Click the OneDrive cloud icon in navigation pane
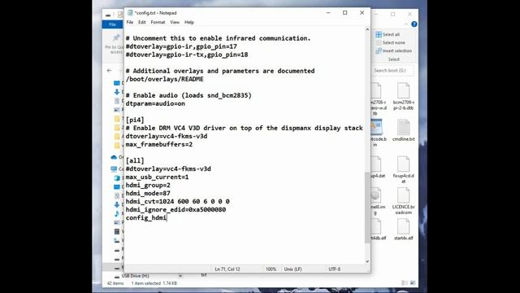520x293 pixels. [114, 157]
